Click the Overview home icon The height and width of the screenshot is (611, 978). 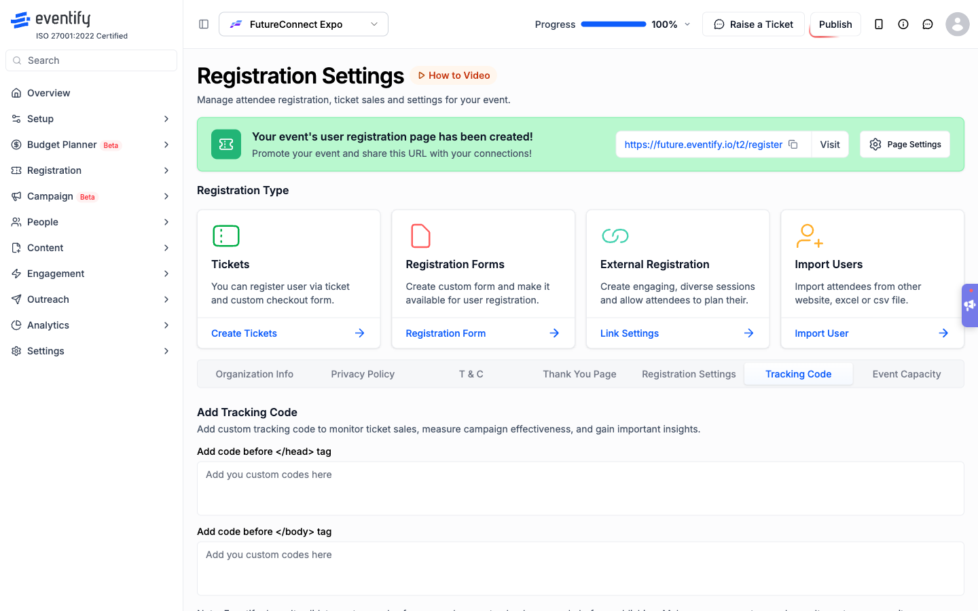tap(16, 93)
